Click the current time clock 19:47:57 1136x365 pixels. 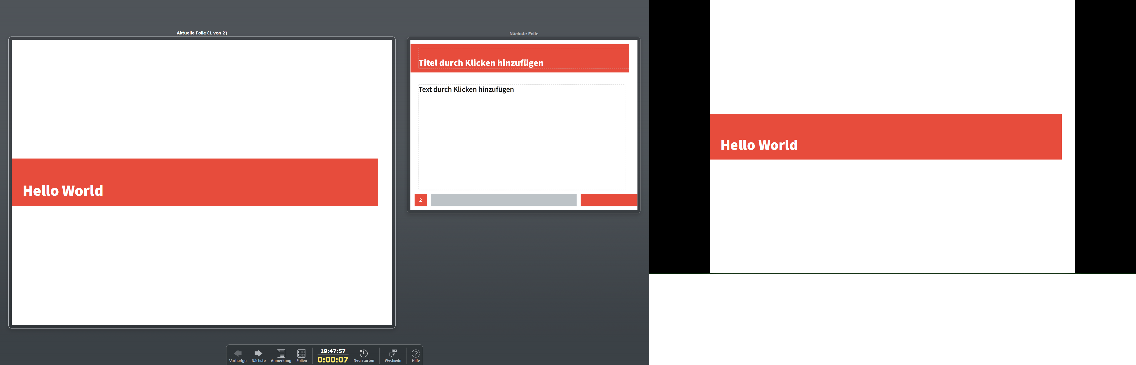333,351
